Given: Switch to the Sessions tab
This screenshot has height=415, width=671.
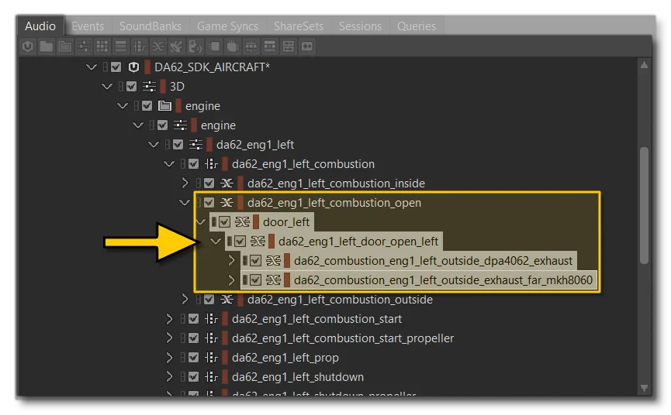Looking at the screenshot, I should click(360, 26).
